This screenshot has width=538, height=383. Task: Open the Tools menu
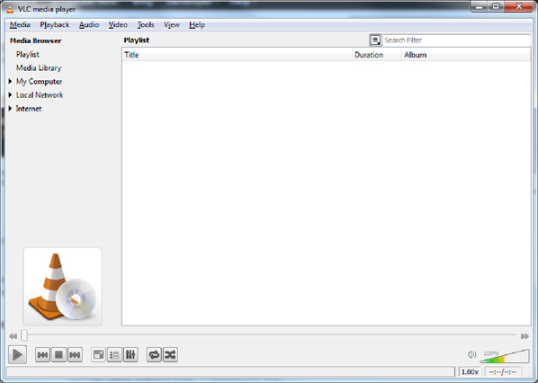[146, 24]
